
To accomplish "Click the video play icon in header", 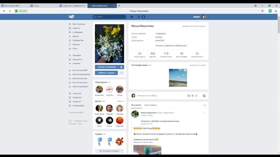I will pos(143,17).
